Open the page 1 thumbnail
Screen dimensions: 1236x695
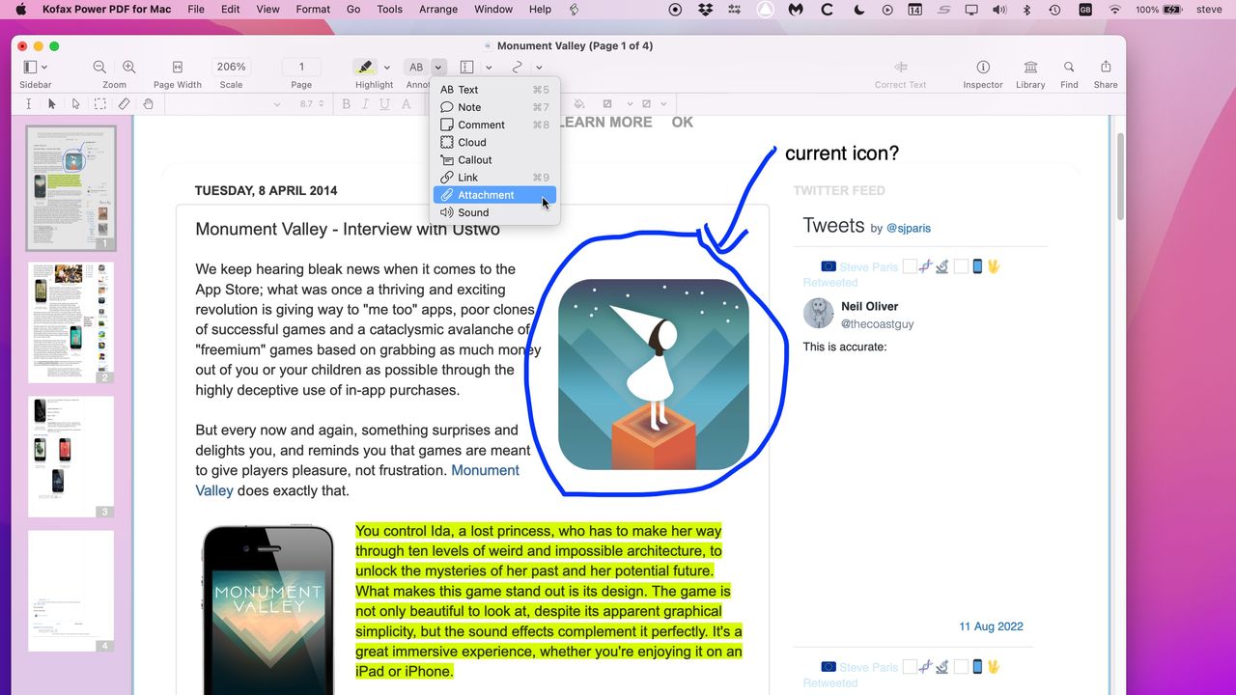[x=71, y=187]
